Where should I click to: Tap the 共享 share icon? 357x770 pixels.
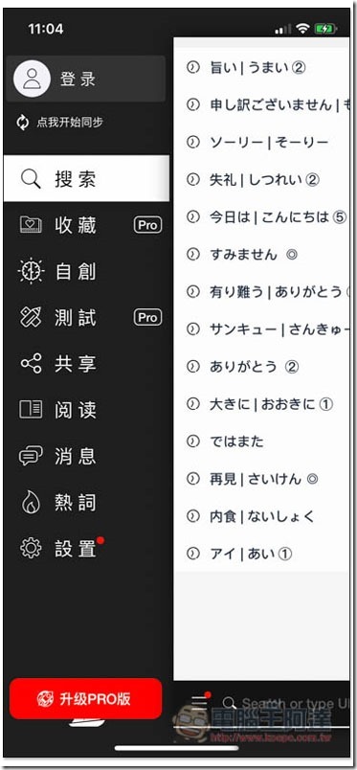tap(31, 363)
